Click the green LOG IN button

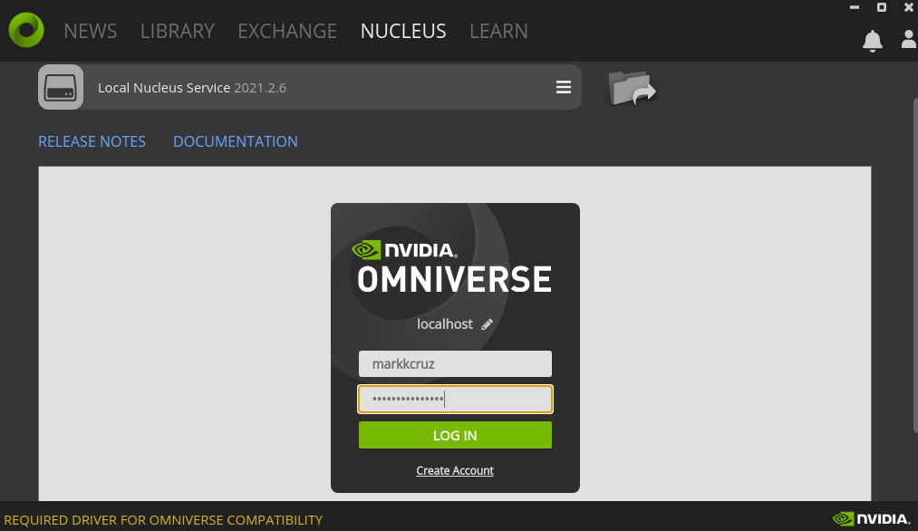pos(455,435)
